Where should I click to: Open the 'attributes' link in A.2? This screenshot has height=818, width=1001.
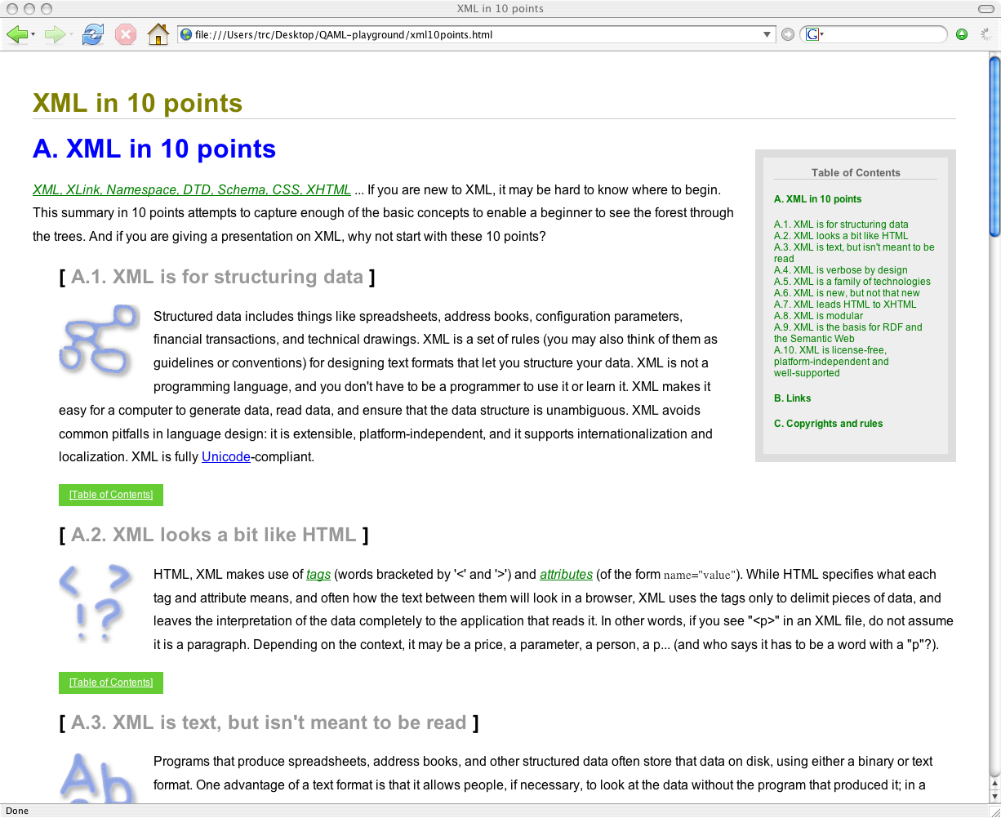[566, 574]
